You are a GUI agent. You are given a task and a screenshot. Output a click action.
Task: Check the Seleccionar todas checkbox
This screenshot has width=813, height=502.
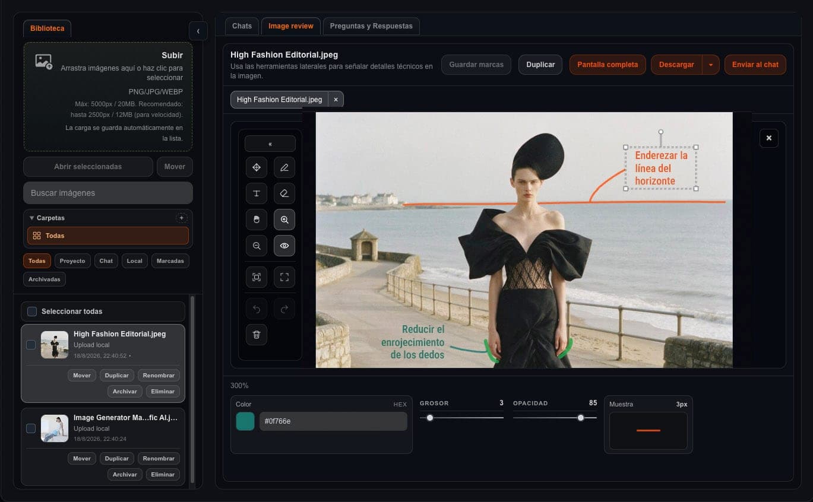pyautogui.click(x=32, y=312)
